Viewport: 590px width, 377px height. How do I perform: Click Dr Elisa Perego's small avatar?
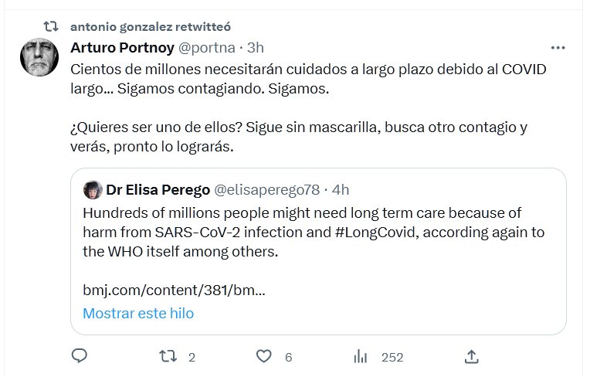pos(93,189)
